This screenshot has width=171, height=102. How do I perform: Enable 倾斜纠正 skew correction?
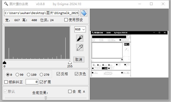(6, 82)
